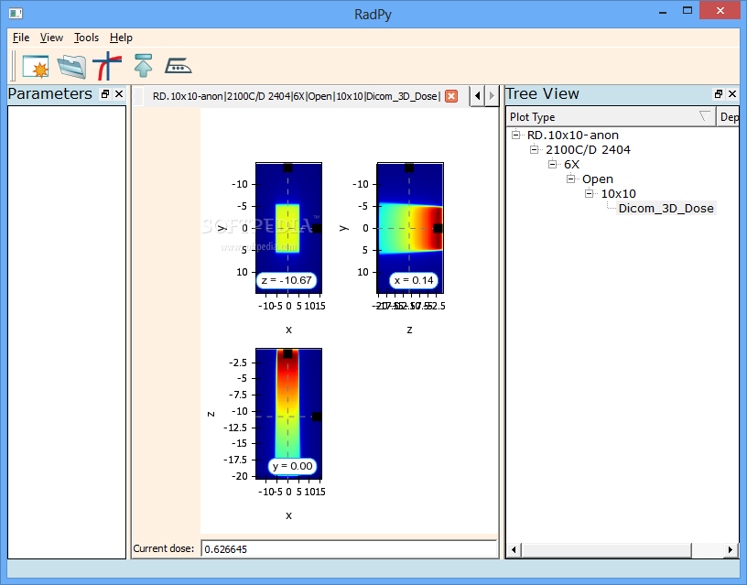Select RD.10x10-anon in the tree
The height and width of the screenshot is (585, 747).
(x=573, y=135)
